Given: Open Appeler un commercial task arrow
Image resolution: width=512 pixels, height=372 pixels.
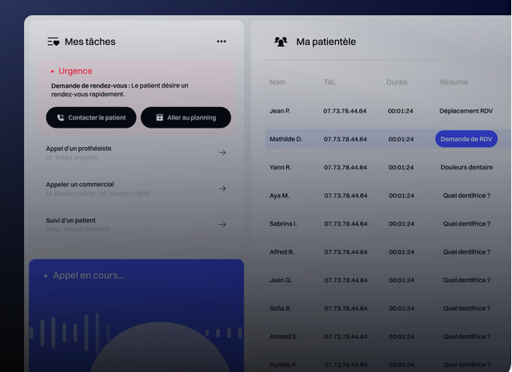Looking at the screenshot, I should tap(223, 189).
